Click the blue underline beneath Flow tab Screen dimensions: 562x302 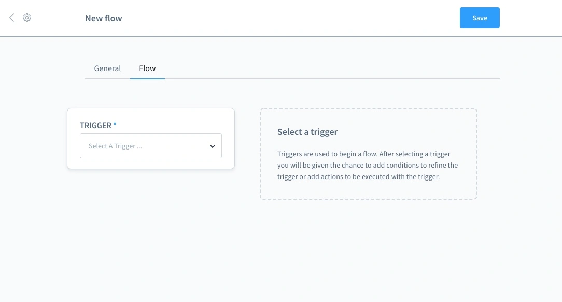[x=147, y=78]
